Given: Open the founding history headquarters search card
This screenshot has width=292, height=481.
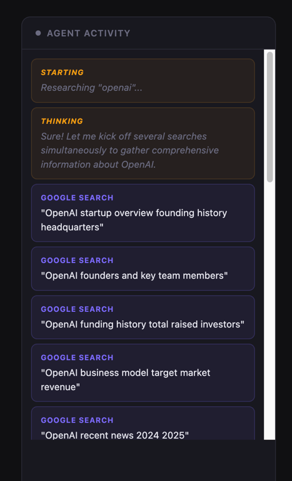Looking at the screenshot, I should (143, 213).
